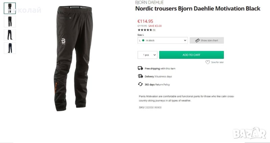Viewport: 270px width, 143px height.
Task: Add the trousers to cart
Action: [x=191, y=55]
